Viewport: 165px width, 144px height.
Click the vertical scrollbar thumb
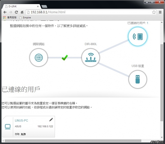coord(162,83)
